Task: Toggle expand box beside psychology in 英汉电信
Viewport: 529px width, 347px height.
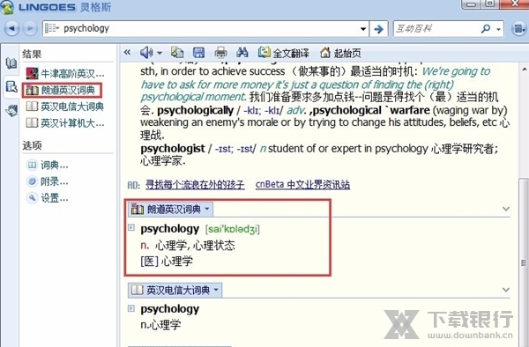Action: (131, 308)
